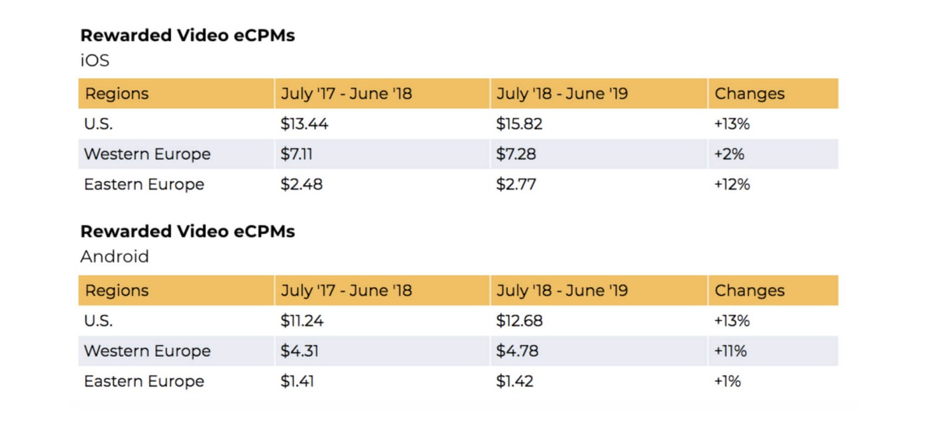Click the +12% change value

[x=732, y=184]
